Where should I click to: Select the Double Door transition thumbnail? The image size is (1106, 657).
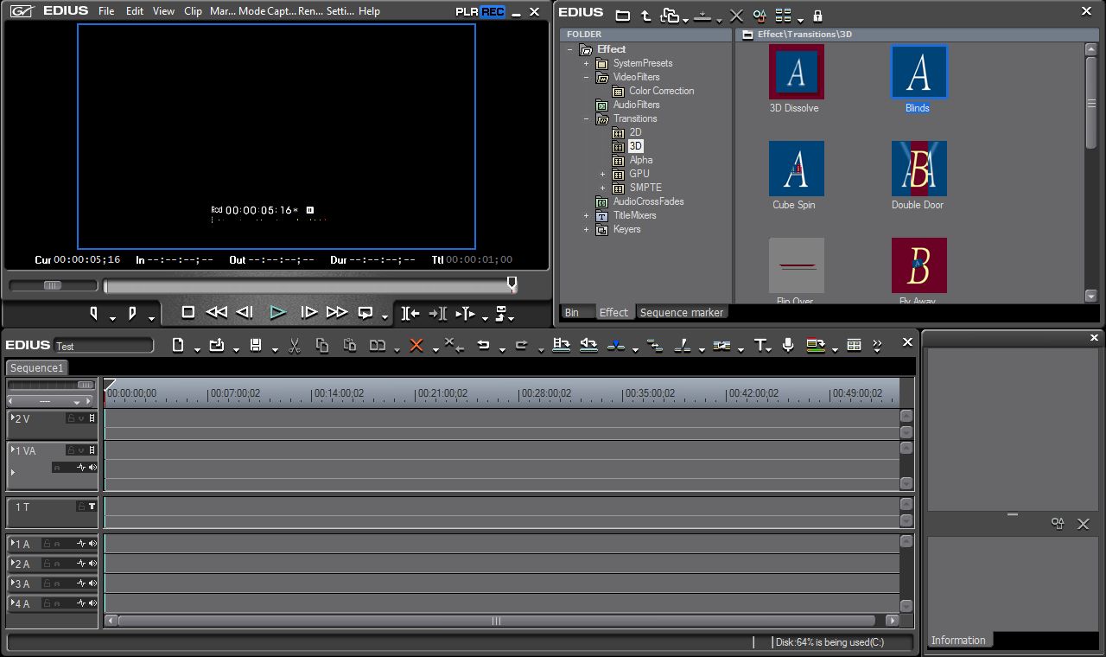pos(918,169)
